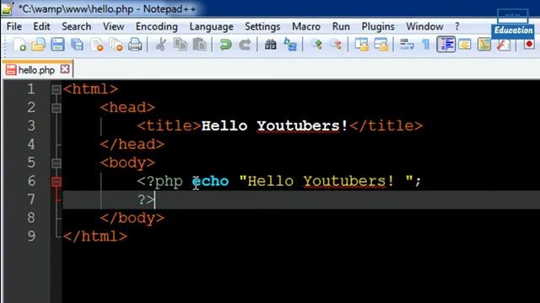Open the Edit menu
The width and height of the screenshot is (540, 303).
coord(41,26)
